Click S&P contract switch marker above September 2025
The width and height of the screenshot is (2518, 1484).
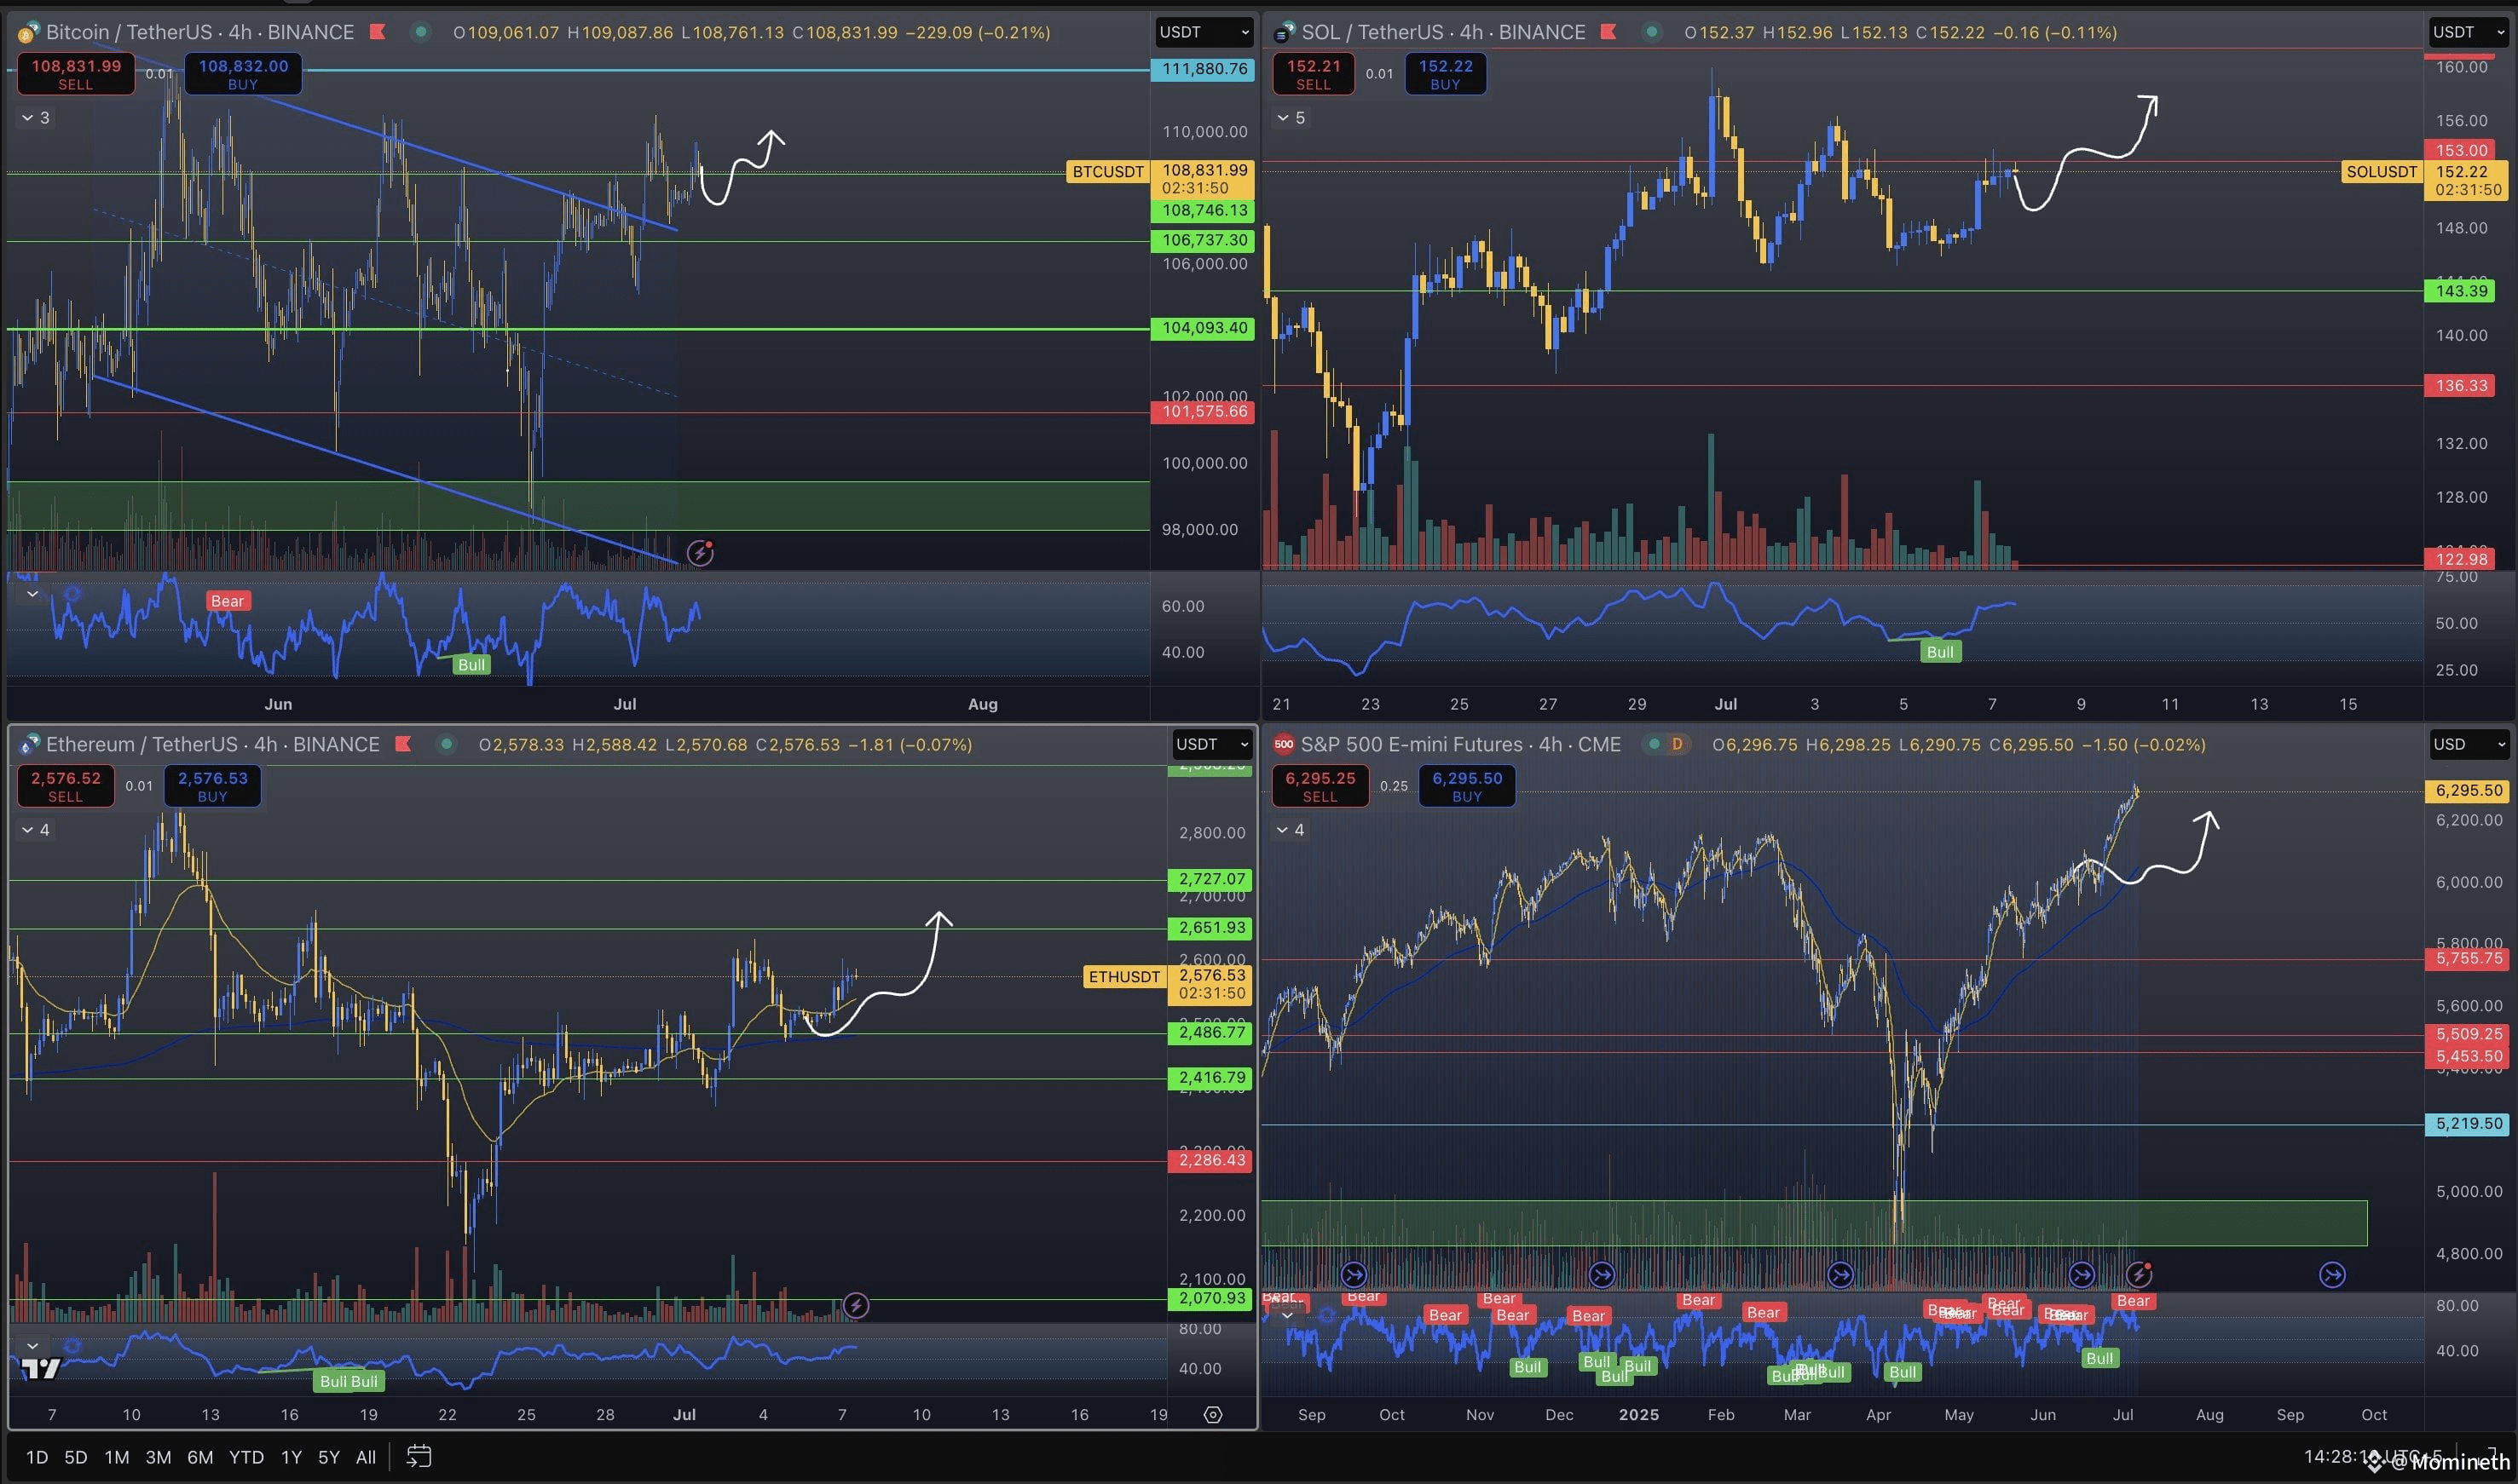pyautogui.click(x=2332, y=1274)
